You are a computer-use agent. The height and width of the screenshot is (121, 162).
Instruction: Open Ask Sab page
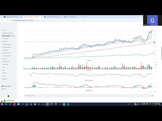pyautogui.click(x=4, y=73)
